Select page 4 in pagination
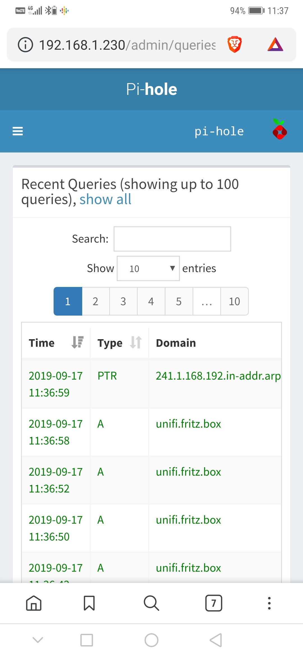The height and width of the screenshot is (657, 303). 151,301
